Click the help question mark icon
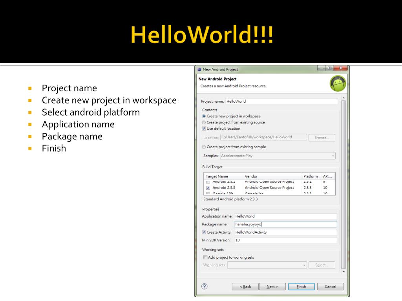The width and height of the screenshot is (402, 301). (204, 286)
